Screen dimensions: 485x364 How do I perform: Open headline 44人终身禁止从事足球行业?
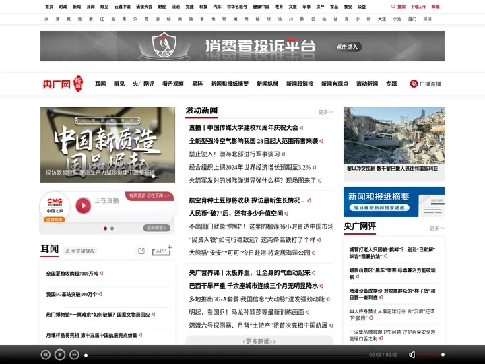coord(392,315)
